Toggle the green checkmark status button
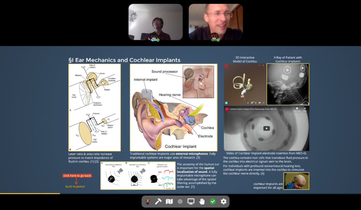This screenshot has width=361, height=210. (213, 202)
